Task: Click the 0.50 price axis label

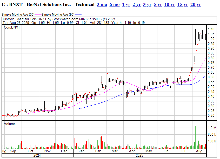Action: (211, 87)
